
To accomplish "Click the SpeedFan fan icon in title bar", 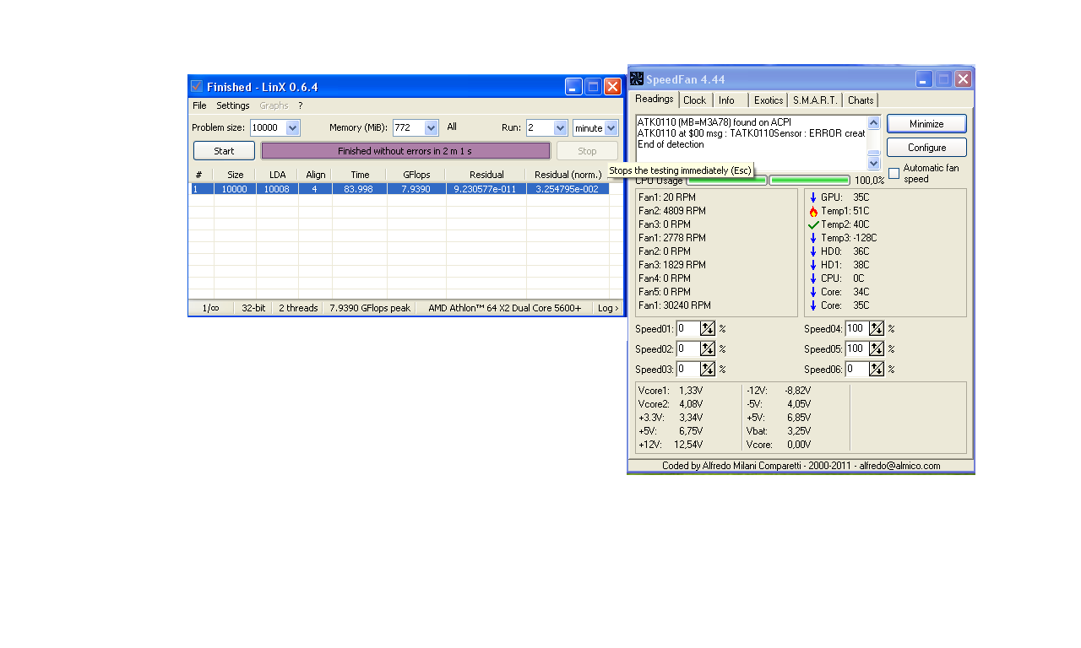I will [637, 78].
